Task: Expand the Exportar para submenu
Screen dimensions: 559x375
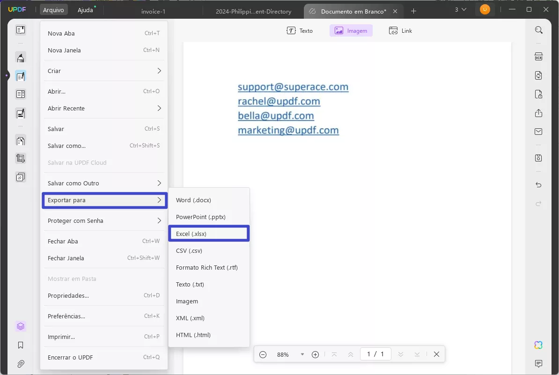Action: click(x=104, y=200)
